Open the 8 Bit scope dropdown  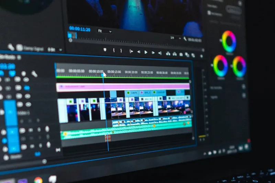coord(55,50)
